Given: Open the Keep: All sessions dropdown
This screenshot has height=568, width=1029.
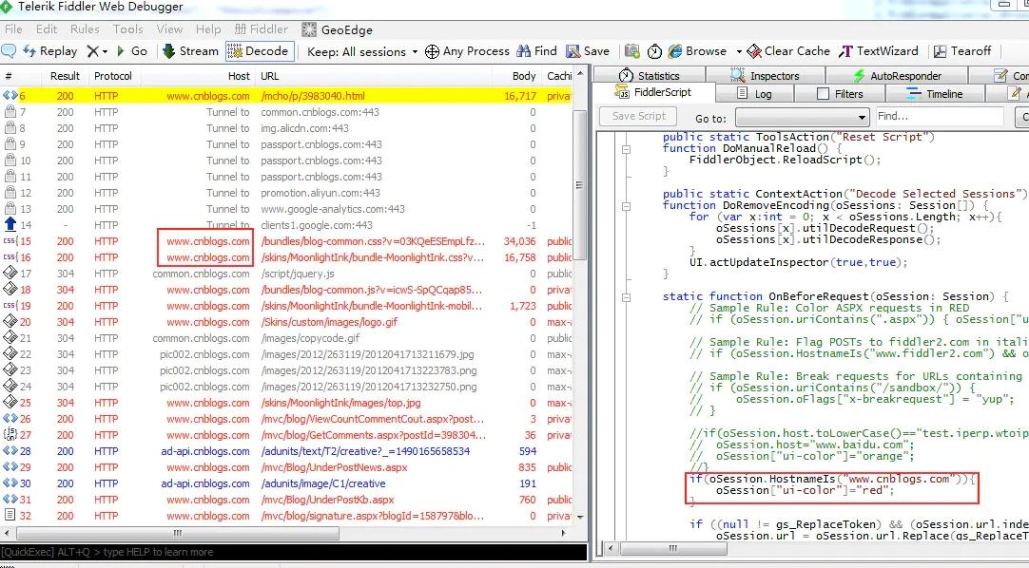Looking at the screenshot, I should click(x=362, y=51).
